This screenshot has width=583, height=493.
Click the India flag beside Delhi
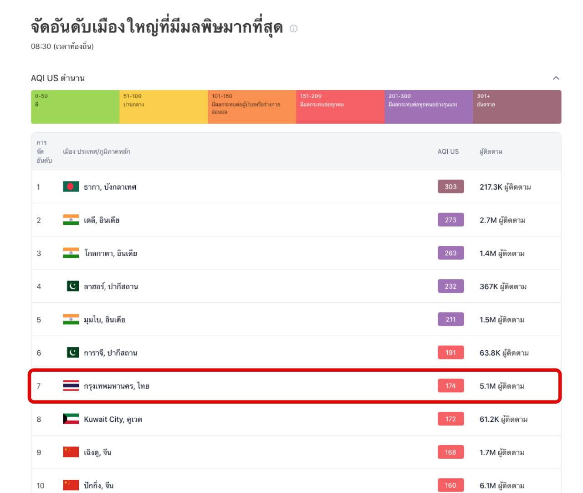71,220
